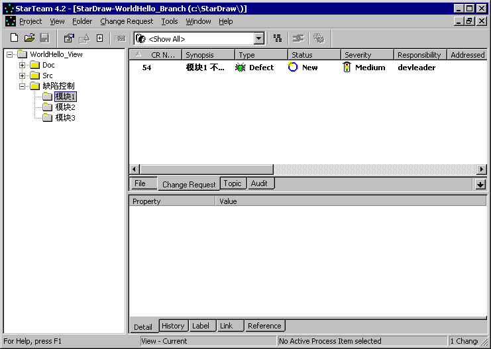Click the WorldHello_View folder icon

pyautogui.click(x=23, y=54)
